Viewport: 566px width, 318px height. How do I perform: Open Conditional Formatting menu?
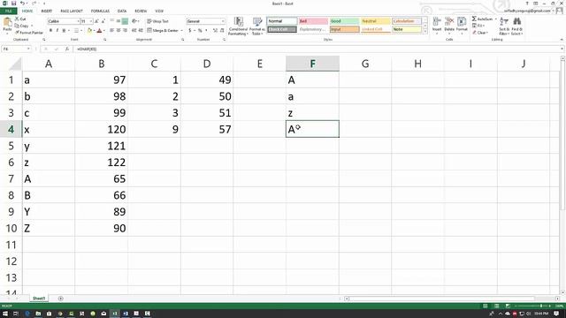238,26
